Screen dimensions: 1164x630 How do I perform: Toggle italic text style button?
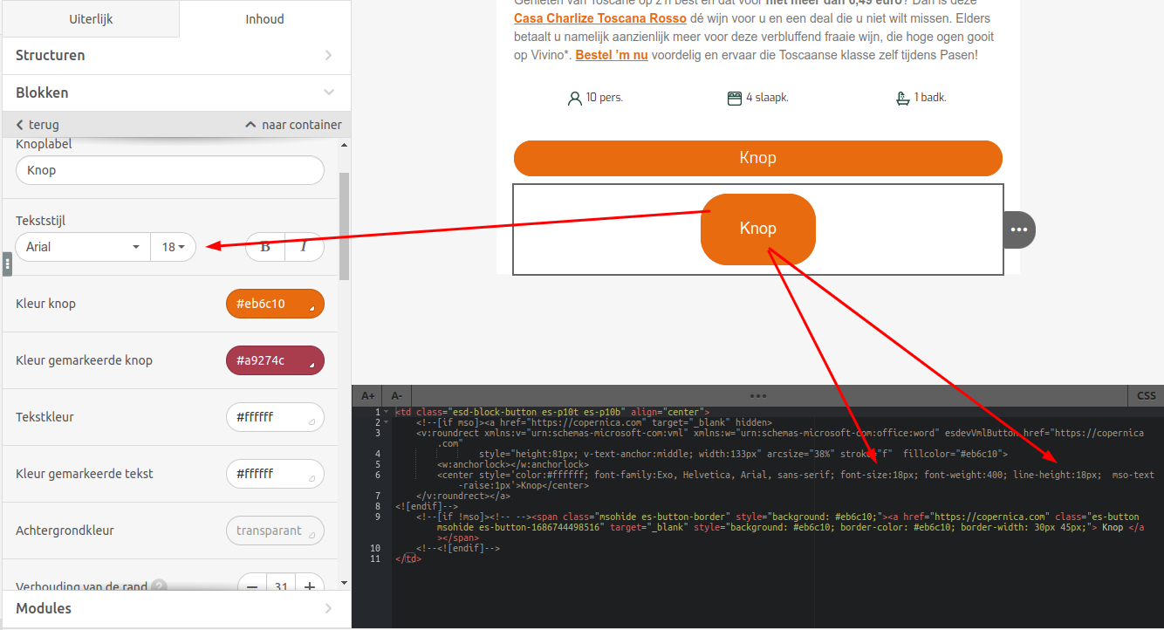304,247
